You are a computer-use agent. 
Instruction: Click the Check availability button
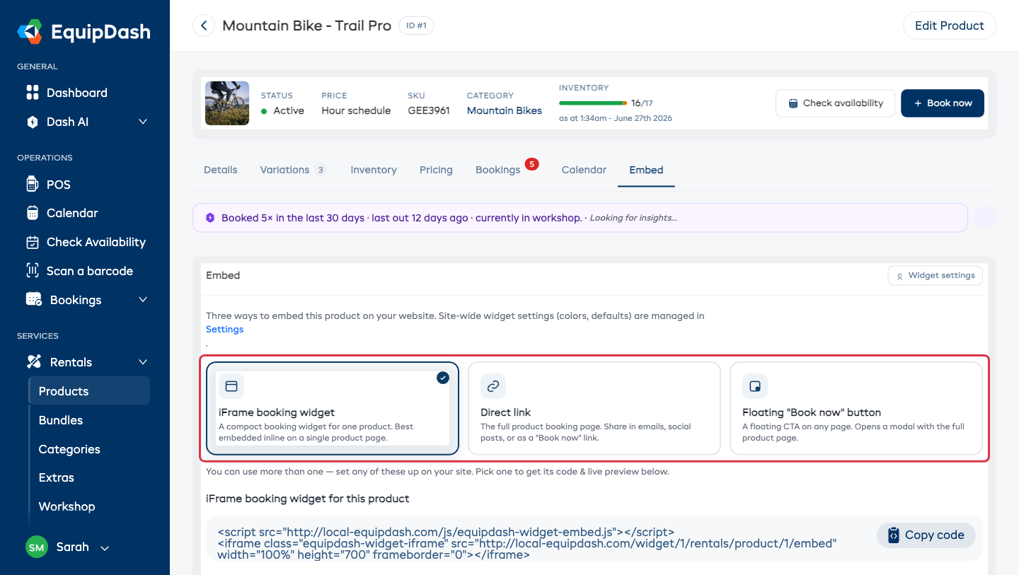835,103
